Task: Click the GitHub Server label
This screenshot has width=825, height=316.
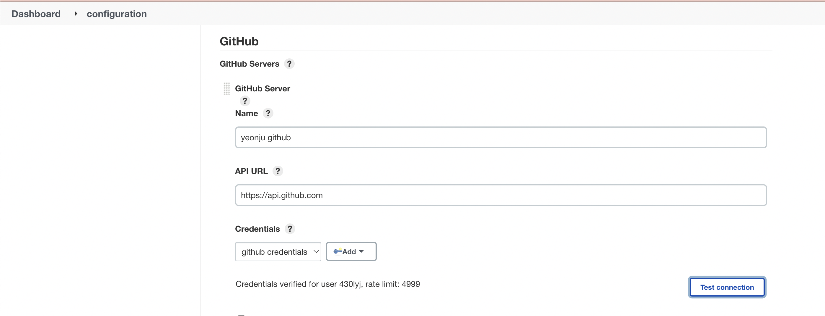Action: click(x=262, y=89)
